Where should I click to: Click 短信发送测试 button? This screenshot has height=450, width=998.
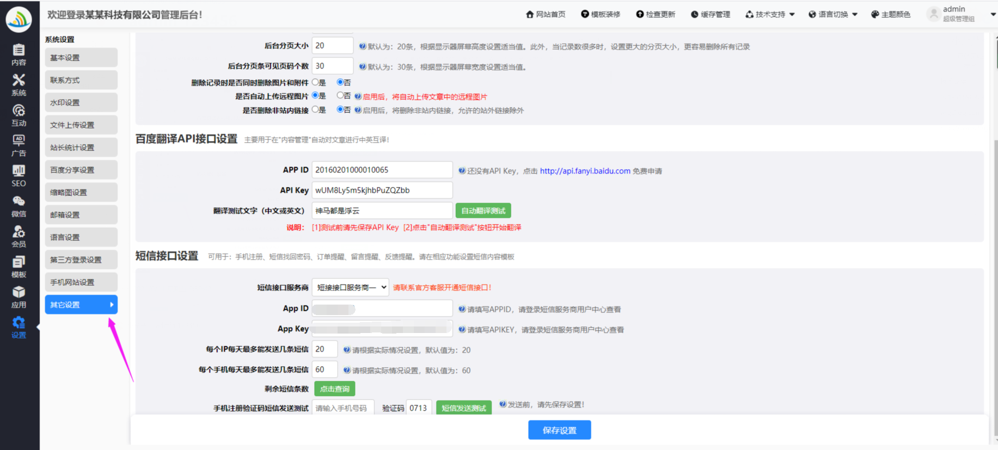pyautogui.click(x=464, y=408)
